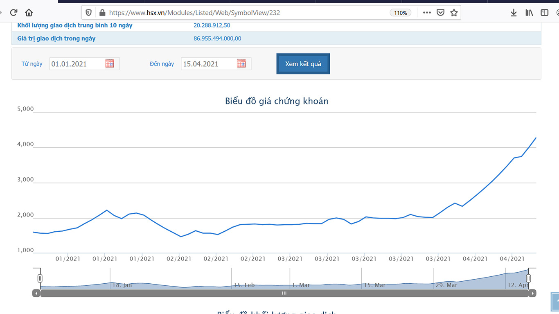Open calendar picker for Đến ngày
The height and width of the screenshot is (314, 559).
click(241, 63)
